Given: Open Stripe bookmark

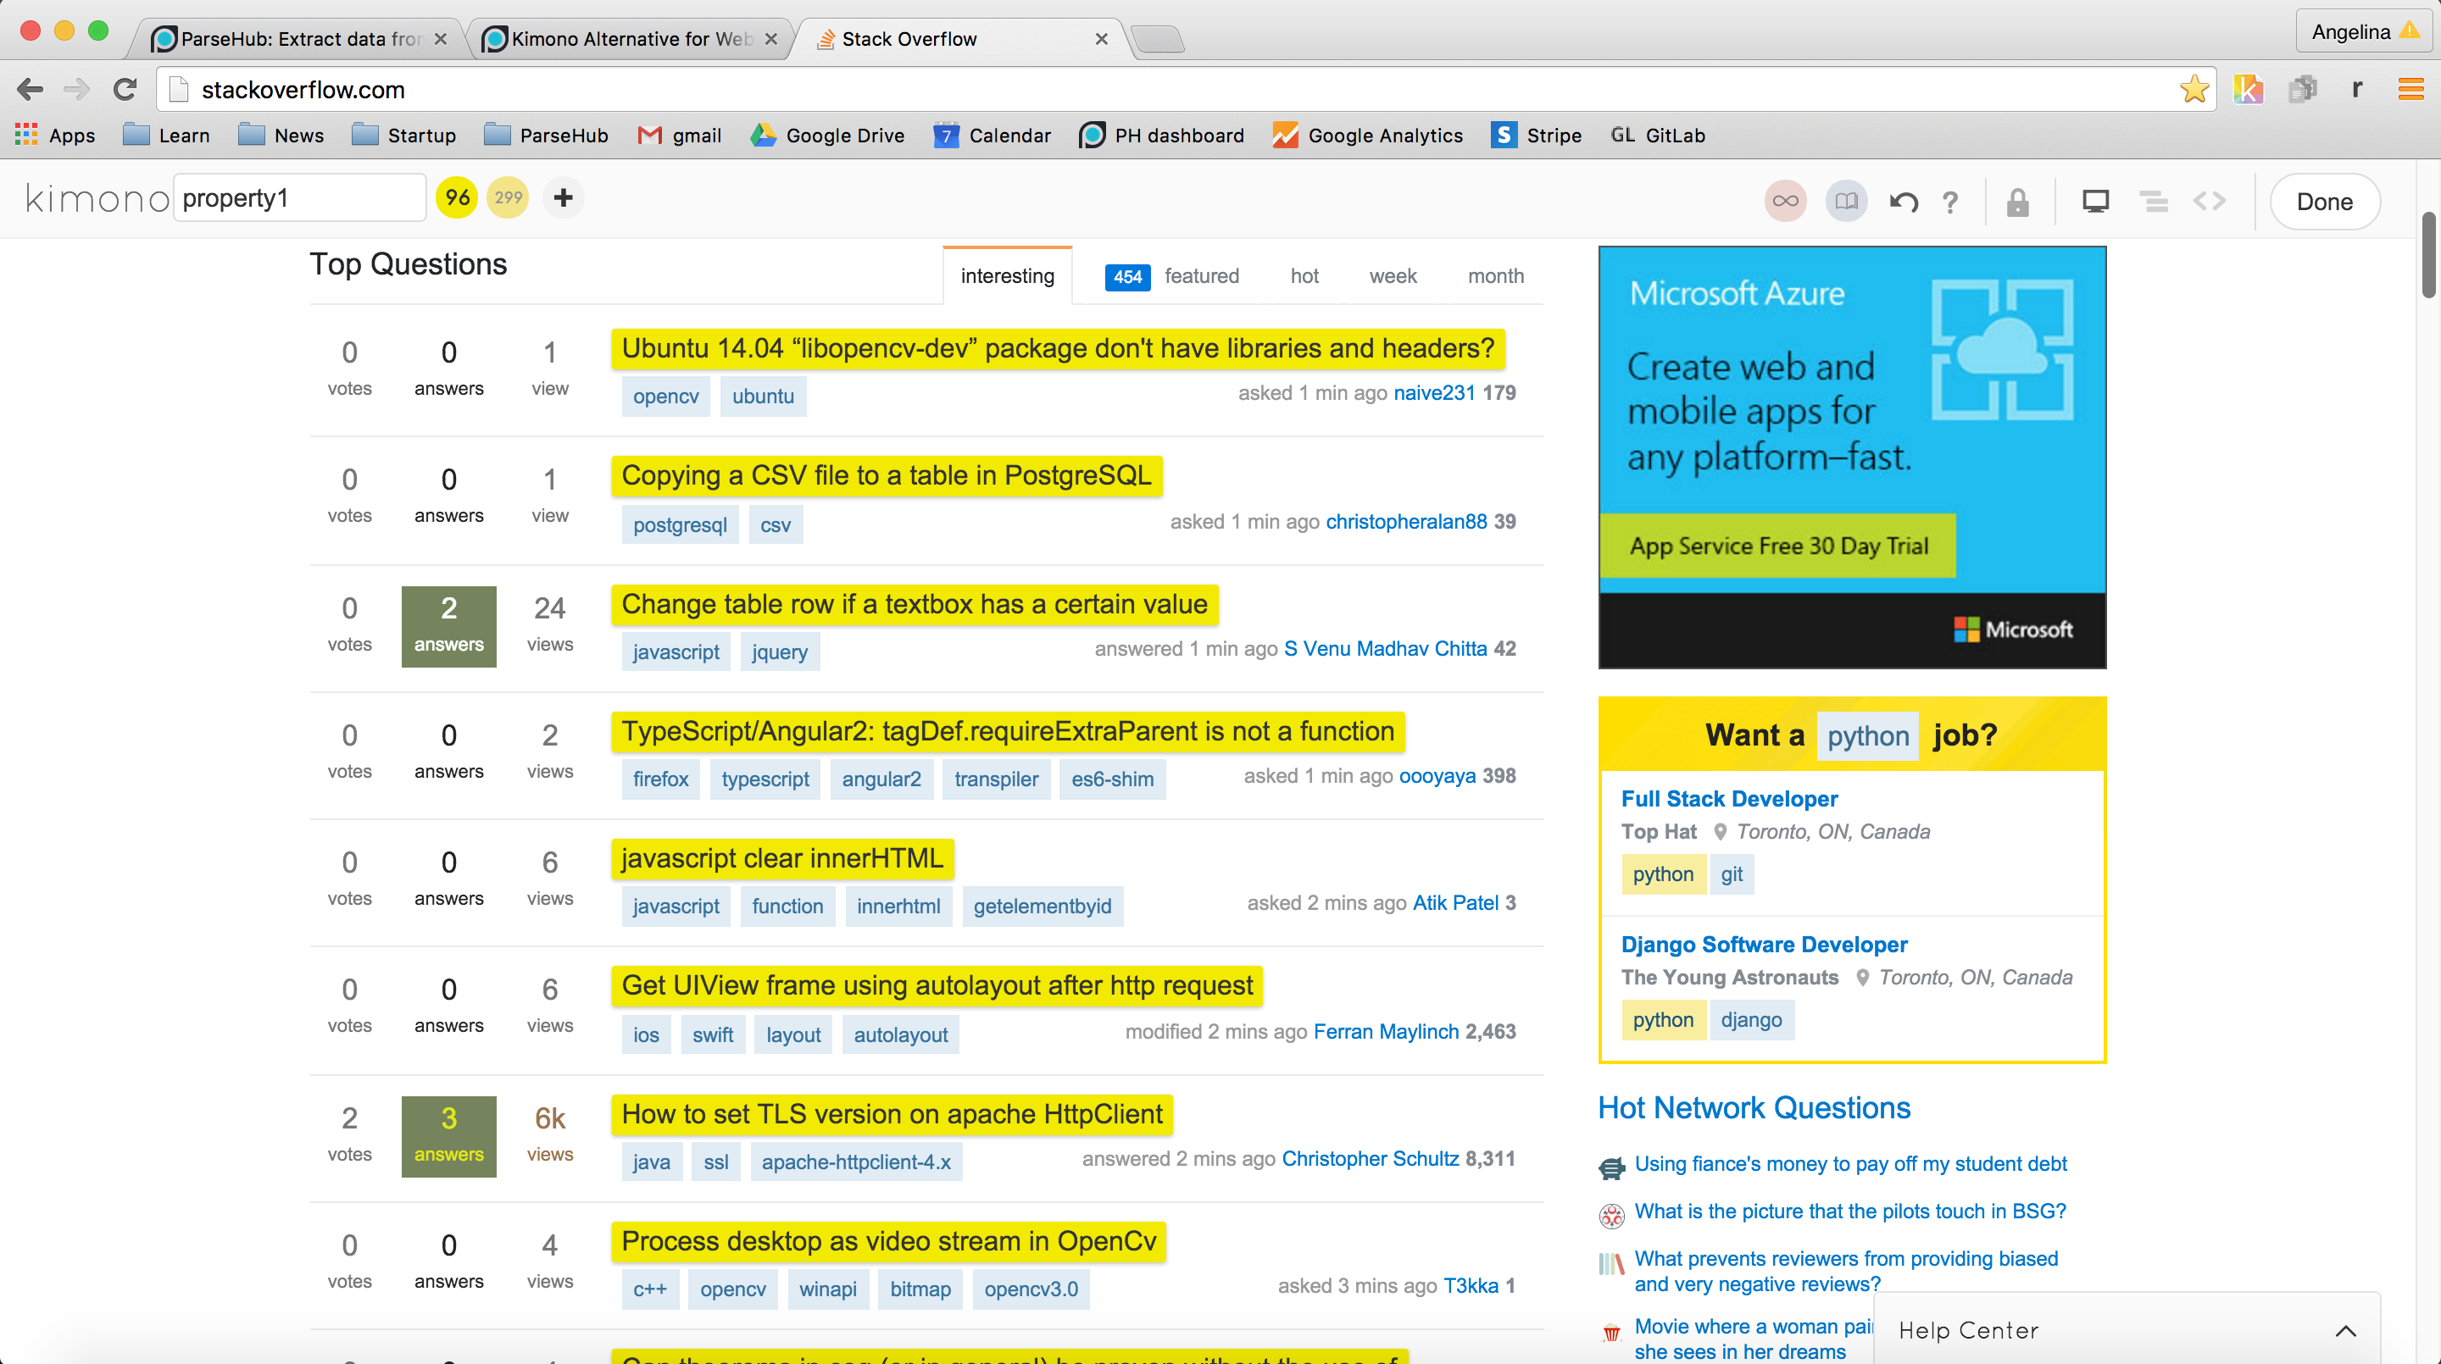Looking at the screenshot, I should click(1536, 136).
